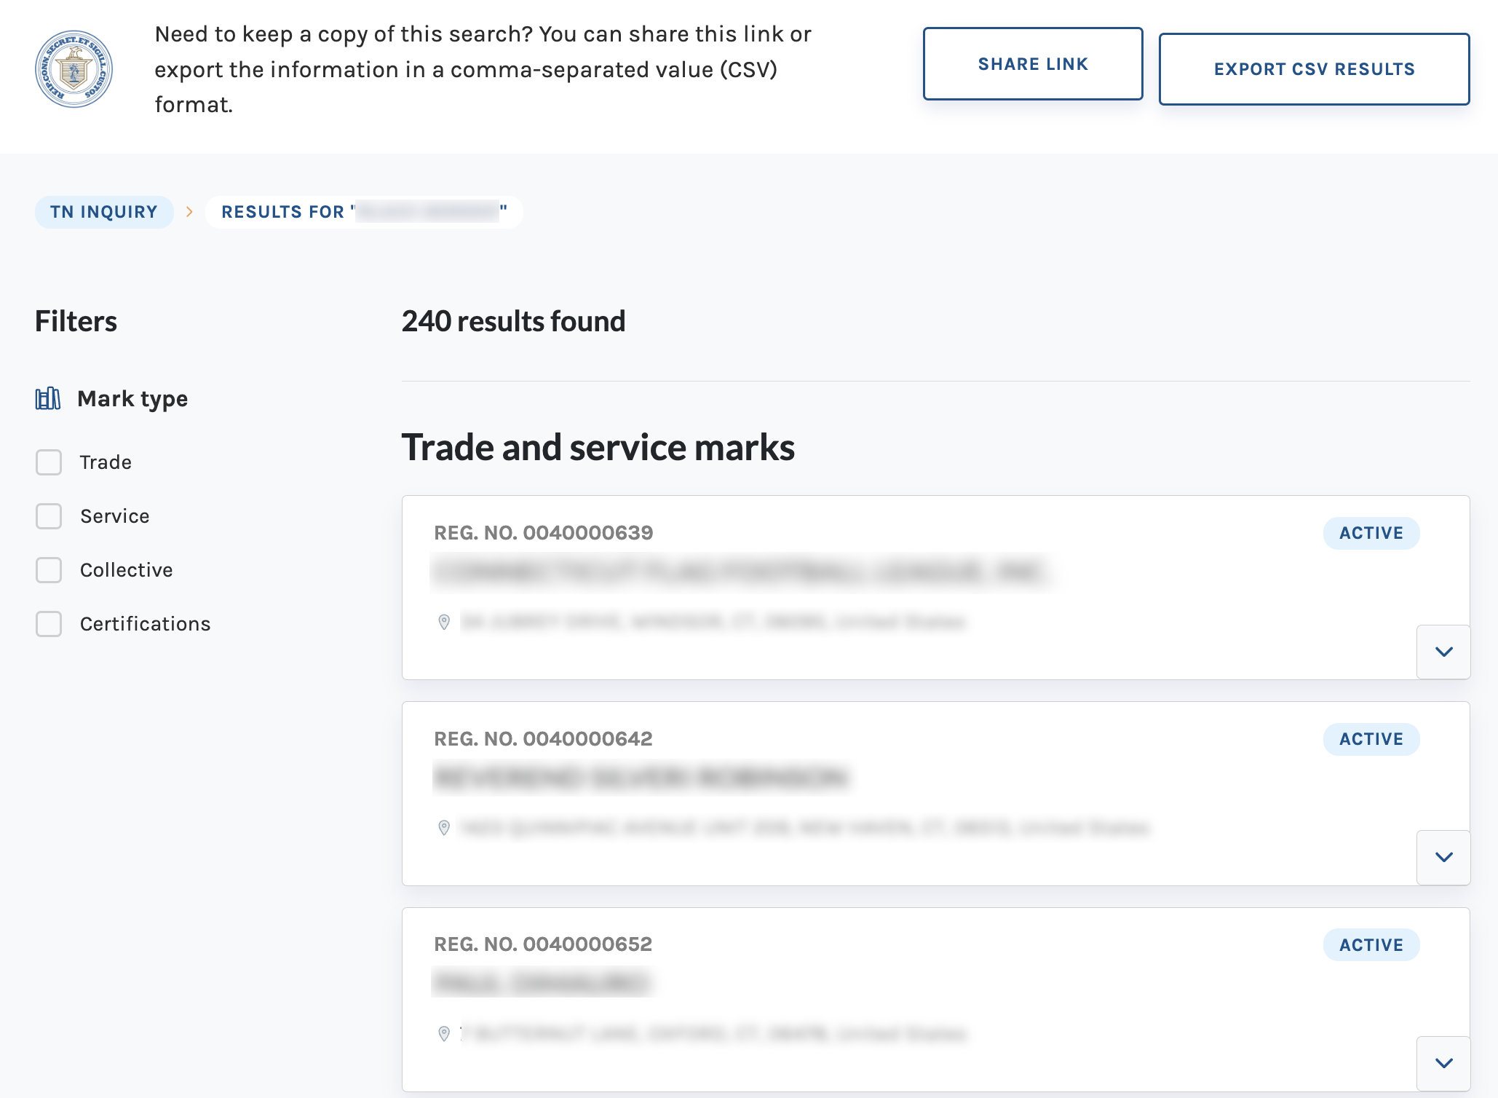Expand details for Reg. No. 0040000642
Viewport: 1498px width, 1098px height.
pos(1443,858)
